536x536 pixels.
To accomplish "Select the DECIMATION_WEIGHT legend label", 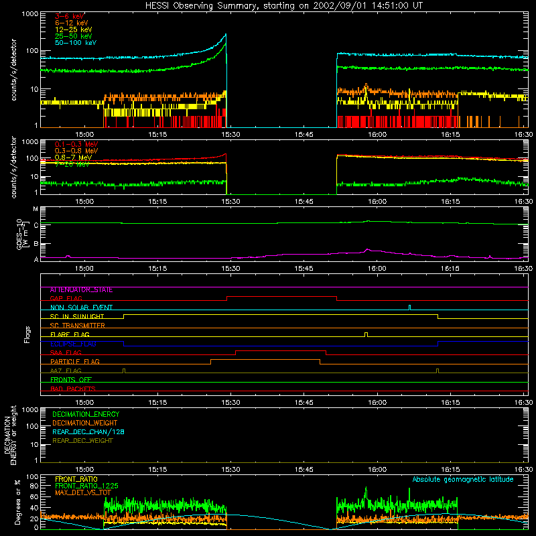I will coord(85,423).
